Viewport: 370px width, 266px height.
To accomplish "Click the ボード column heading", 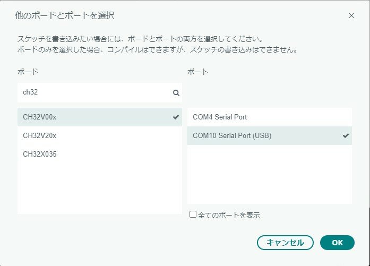I will click(x=28, y=71).
